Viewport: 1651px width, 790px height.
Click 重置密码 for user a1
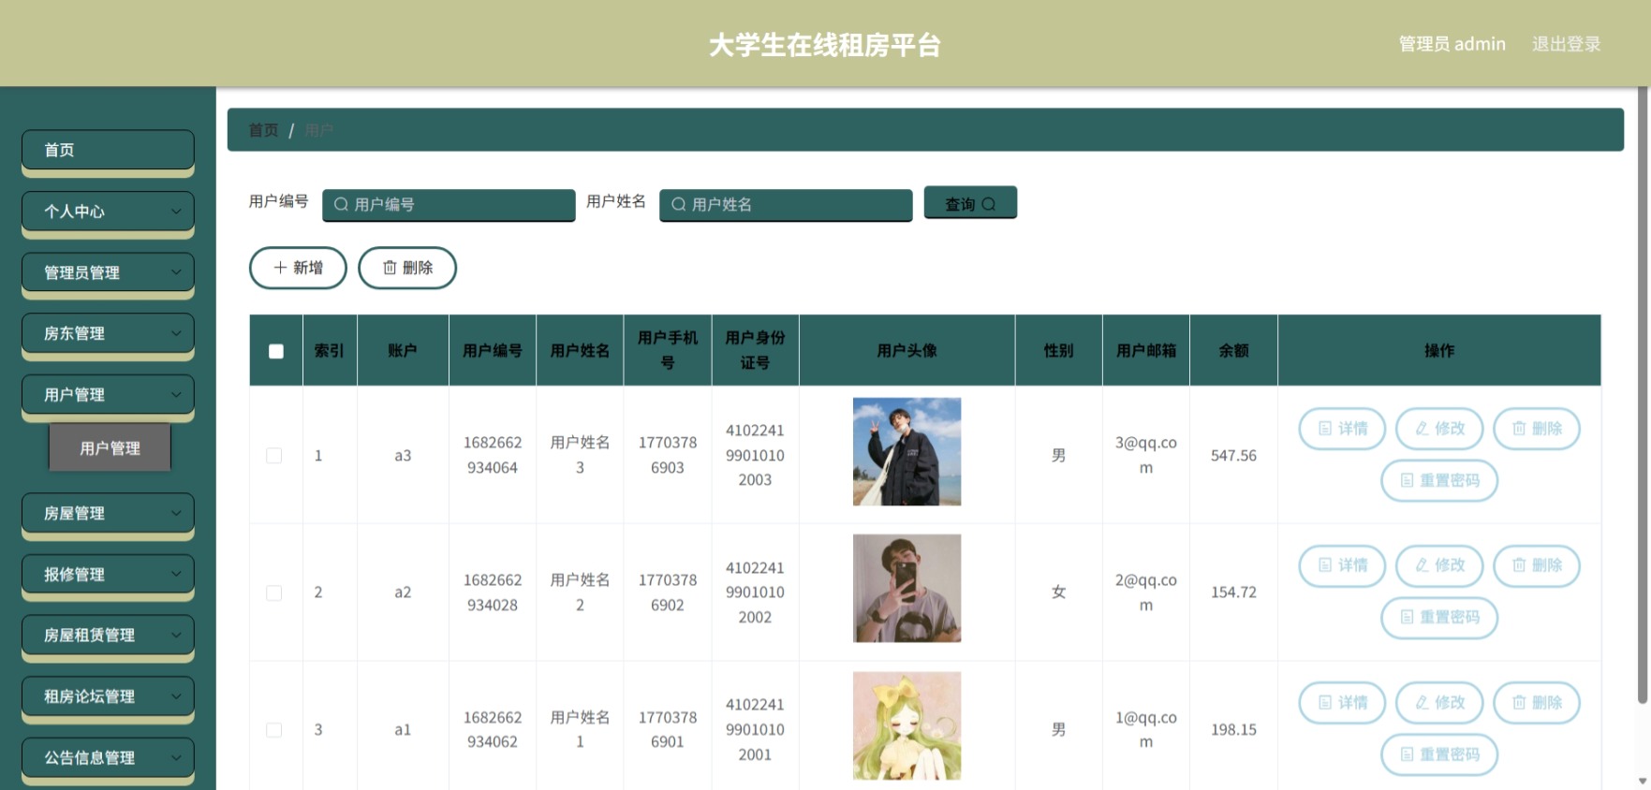pyautogui.click(x=1439, y=754)
